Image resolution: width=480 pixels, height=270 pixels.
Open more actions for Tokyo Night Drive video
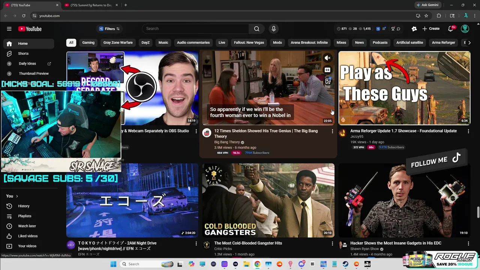click(196, 243)
